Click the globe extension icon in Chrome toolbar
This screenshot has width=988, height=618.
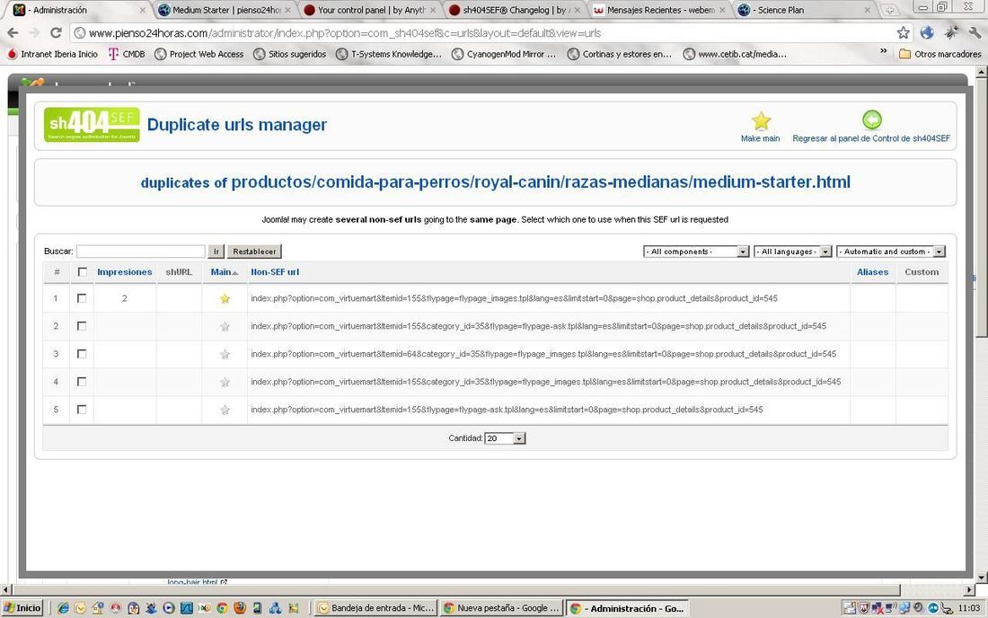[x=927, y=32]
